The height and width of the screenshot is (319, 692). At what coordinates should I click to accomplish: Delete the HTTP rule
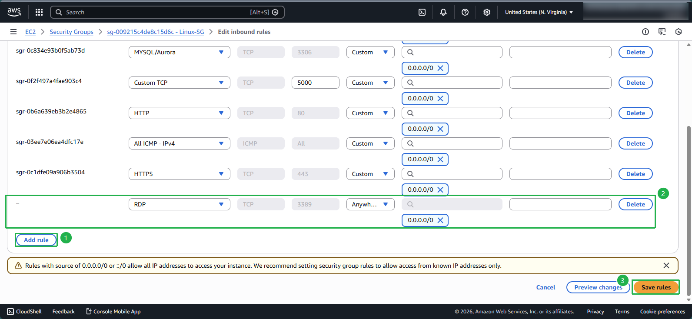pyautogui.click(x=635, y=113)
